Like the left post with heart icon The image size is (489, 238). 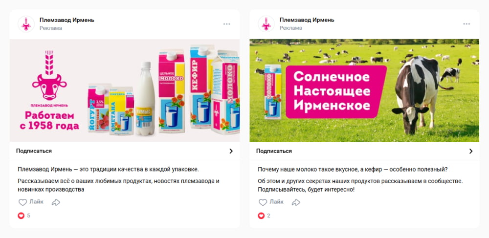(23, 202)
